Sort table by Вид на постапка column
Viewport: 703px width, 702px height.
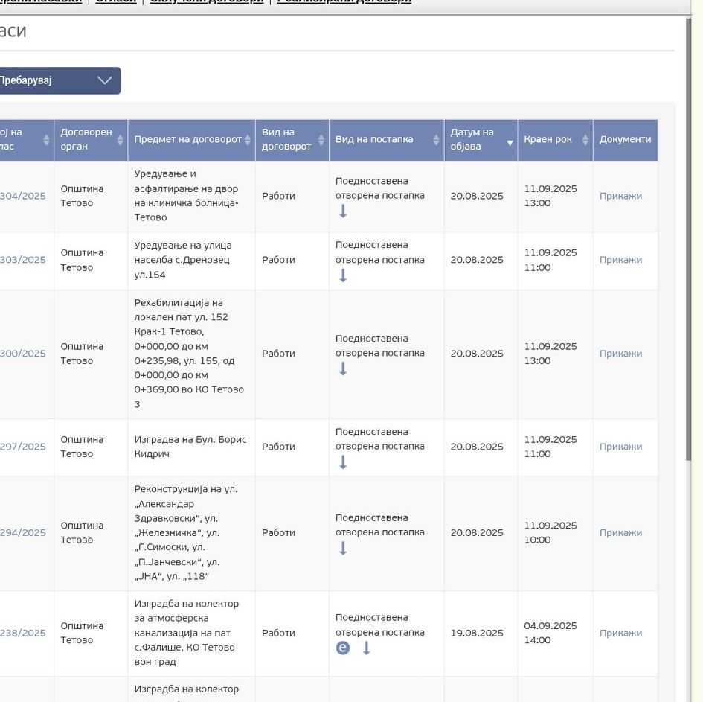click(387, 139)
